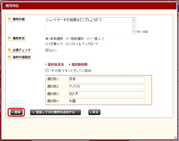Screen dimensions: 179x141
Task: Click the 選択肢2 field containing アメリカ
Action: pyautogui.click(x=106, y=86)
